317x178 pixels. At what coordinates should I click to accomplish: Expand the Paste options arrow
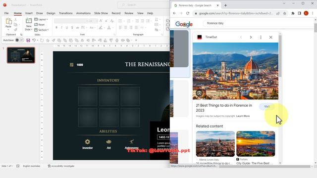8,30
